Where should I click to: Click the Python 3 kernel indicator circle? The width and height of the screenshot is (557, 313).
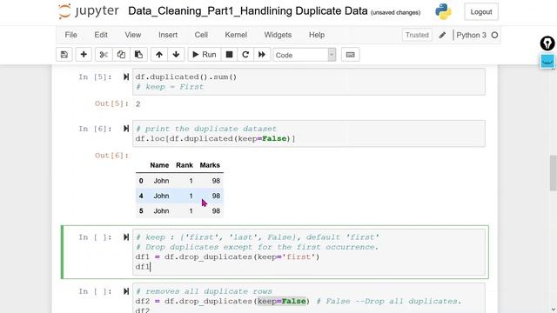click(494, 35)
